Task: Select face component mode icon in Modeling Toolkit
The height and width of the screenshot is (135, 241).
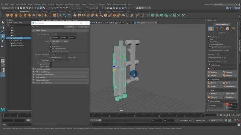Action: tap(227, 28)
